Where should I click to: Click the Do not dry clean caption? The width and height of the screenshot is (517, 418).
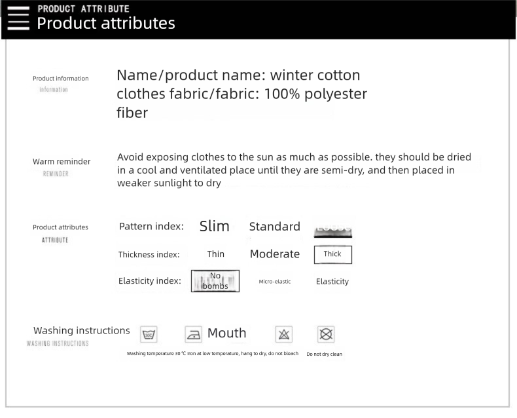325,354
